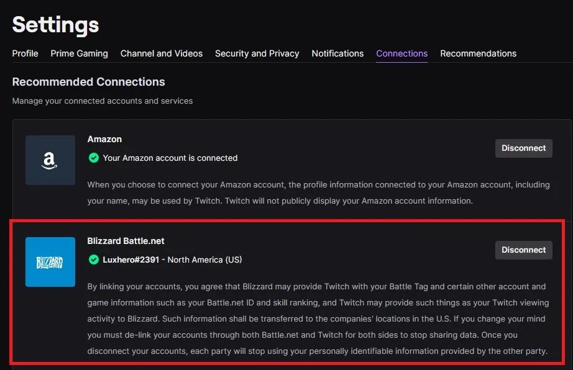Click the Blizzard Battle.net connection title
Image resolution: width=573 pixels, height=370 pixels.
(x=126, y=241)
